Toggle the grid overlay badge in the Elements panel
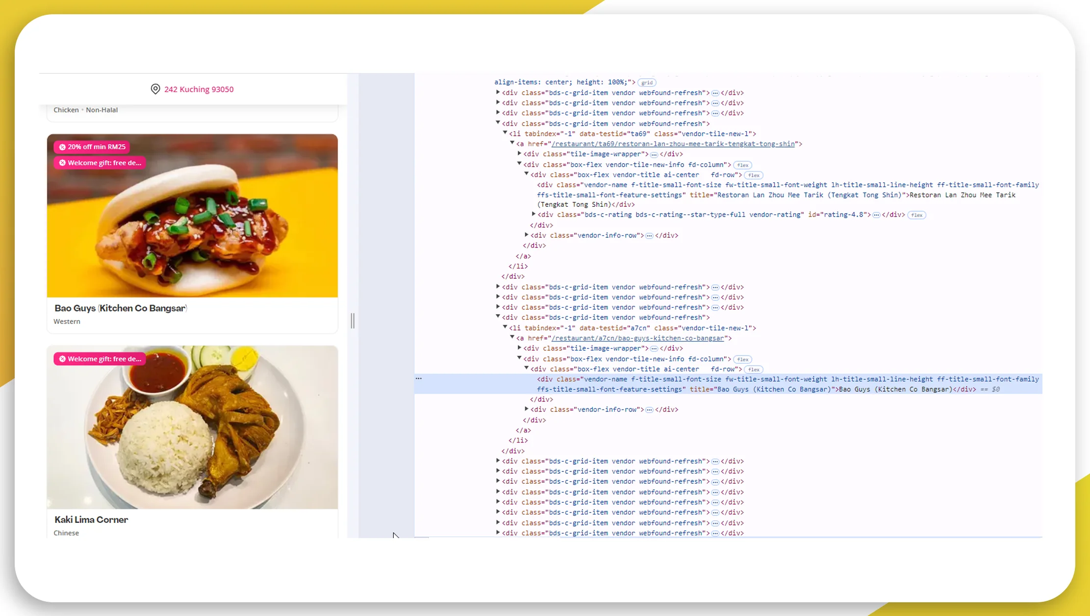 click(646, 82)
